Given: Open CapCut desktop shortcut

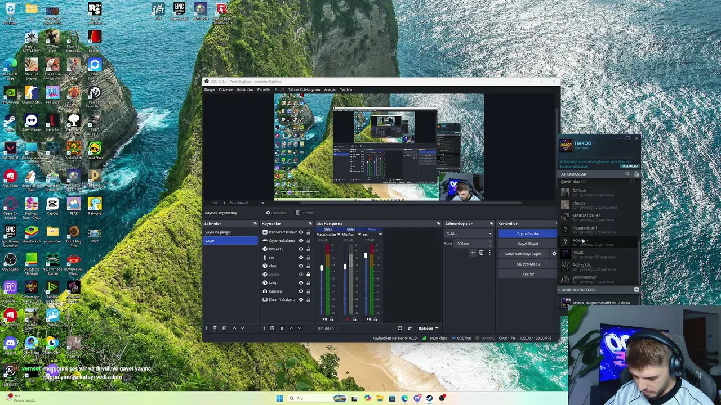Looking at the screenshot, I should [52, 206].
